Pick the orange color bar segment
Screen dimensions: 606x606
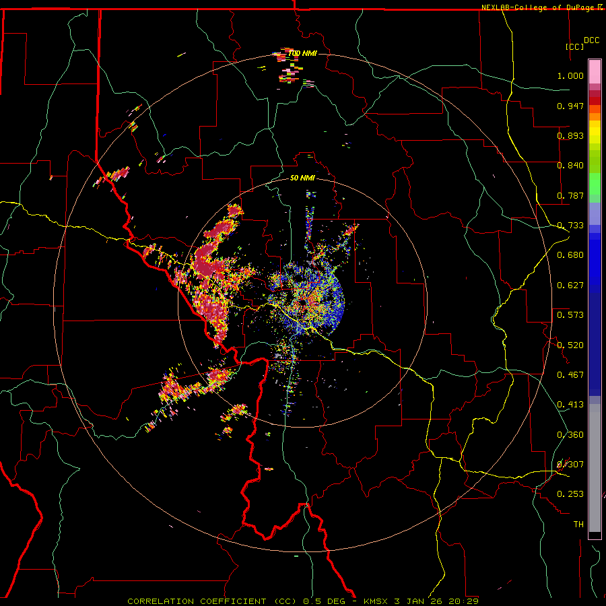click(595, 116)
